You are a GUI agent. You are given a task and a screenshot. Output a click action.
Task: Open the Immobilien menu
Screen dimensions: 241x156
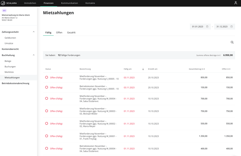pyautogui.click(x=30, y=3)
